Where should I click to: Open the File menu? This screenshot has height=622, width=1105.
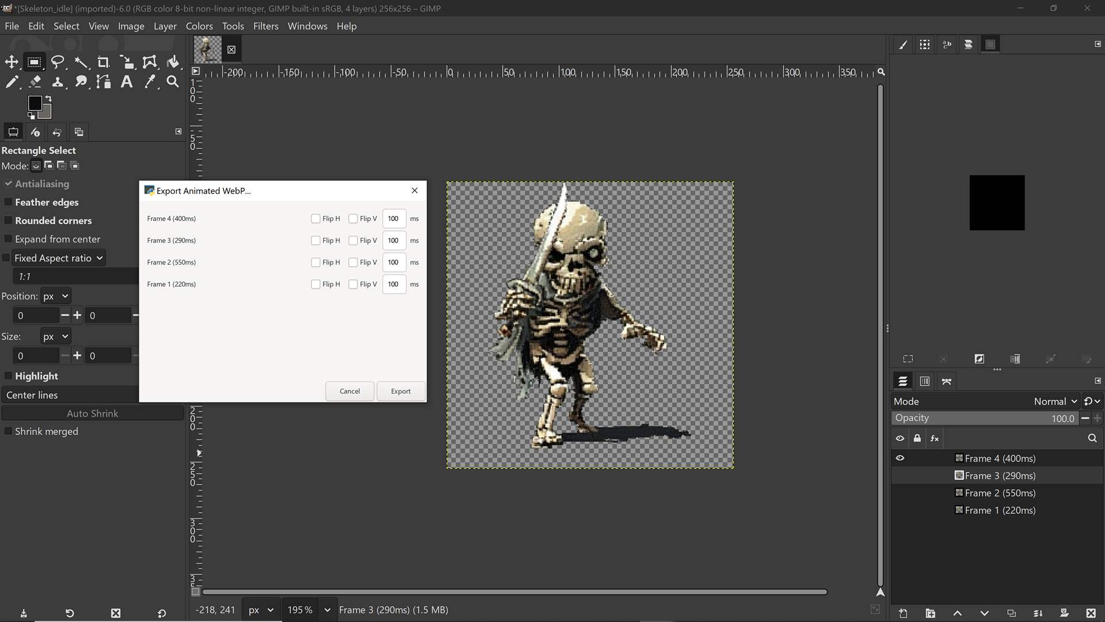click(12, 26)
